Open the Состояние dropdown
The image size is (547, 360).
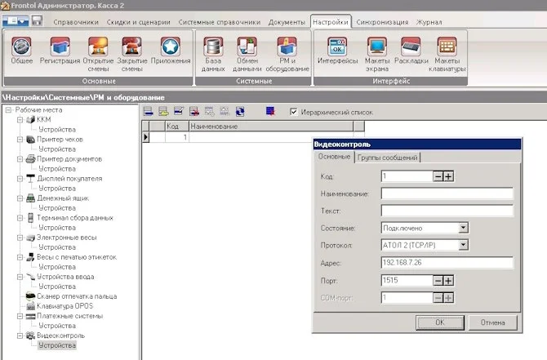[463, 228]
